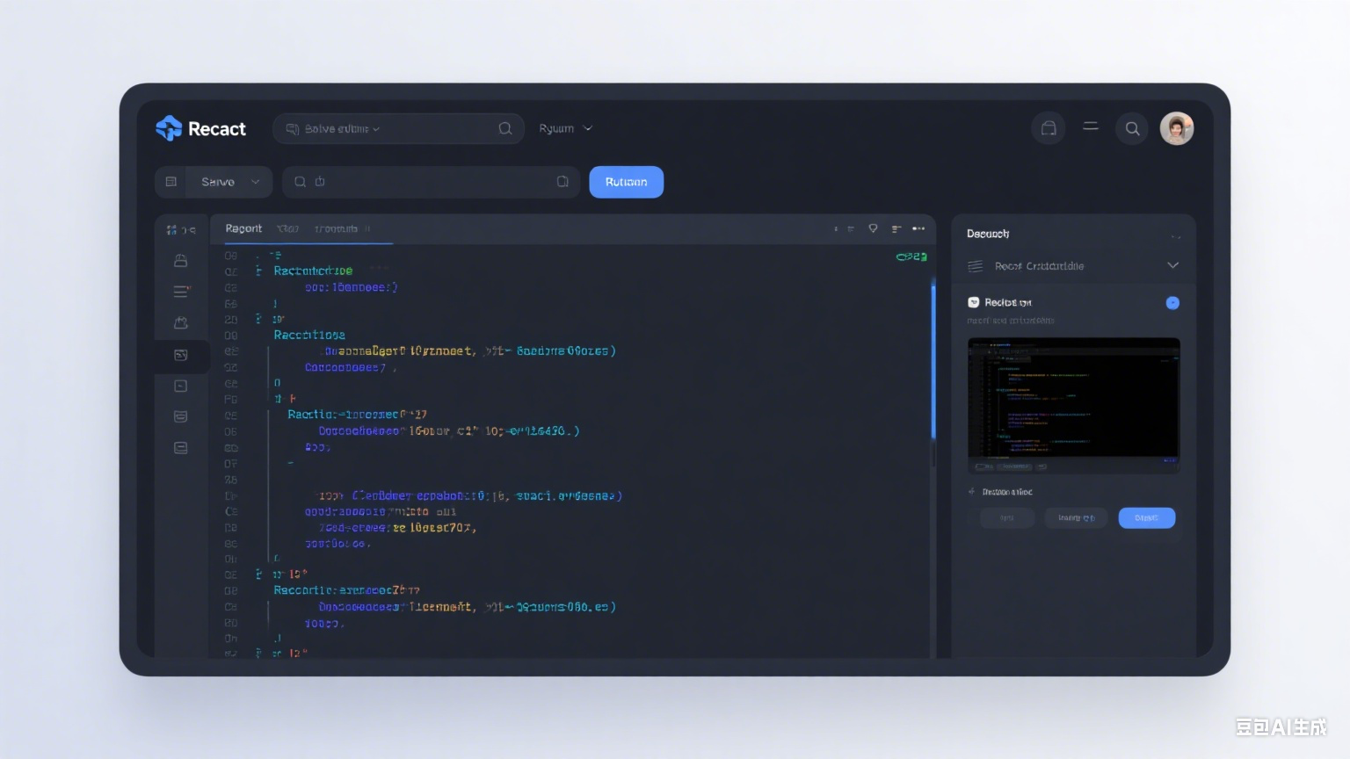This screenshot has width=1350, height=759.
Task: Click the white badge icon beside Recita
Action: [974, 302]
